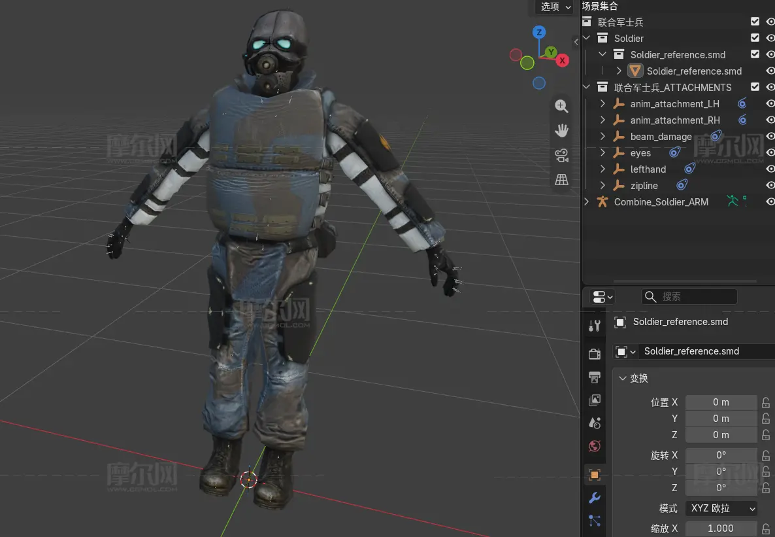Uncheck the 联合军士兵_ATTACHMENTS collection checkbox
This screenshot has height=537, width=775.
(755, 86)
